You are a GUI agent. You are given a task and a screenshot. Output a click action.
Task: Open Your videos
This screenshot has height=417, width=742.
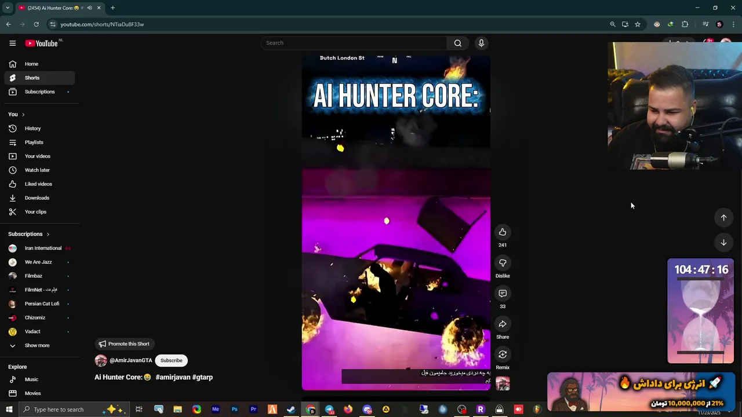39,156
